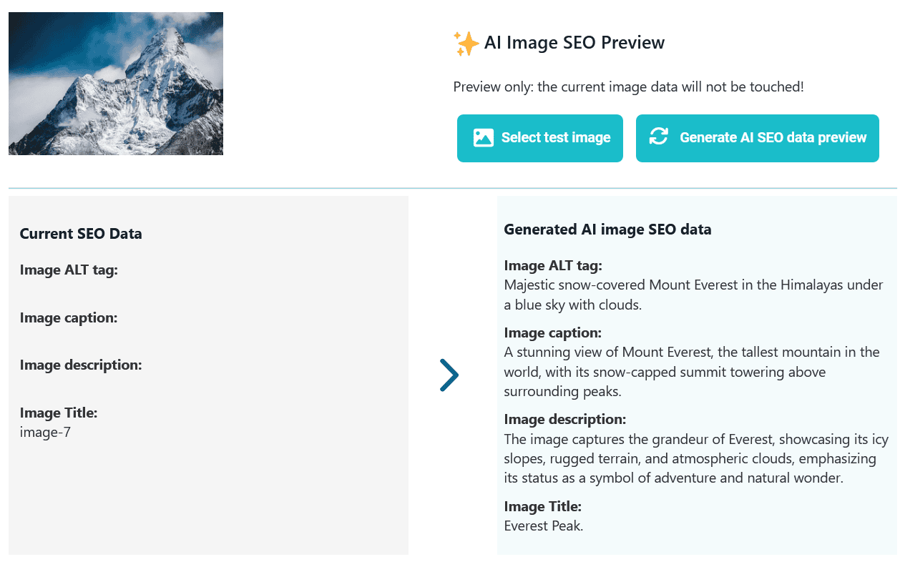Select the generated caption starting 'A stunning view'
The image size is (905, 562).
tap(691, 372)
